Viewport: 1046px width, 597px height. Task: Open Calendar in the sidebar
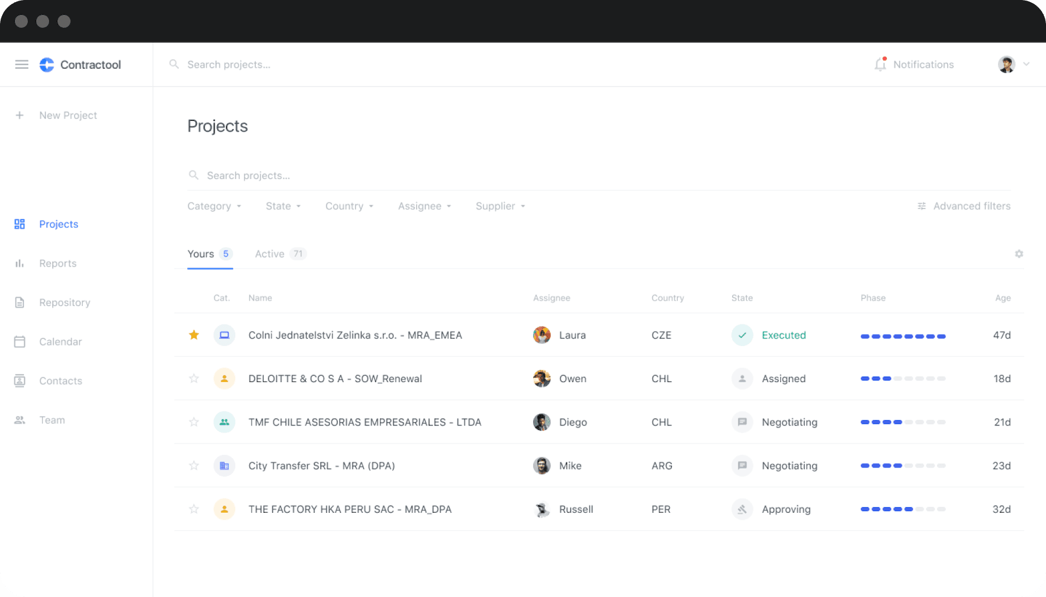pos(60,342)
